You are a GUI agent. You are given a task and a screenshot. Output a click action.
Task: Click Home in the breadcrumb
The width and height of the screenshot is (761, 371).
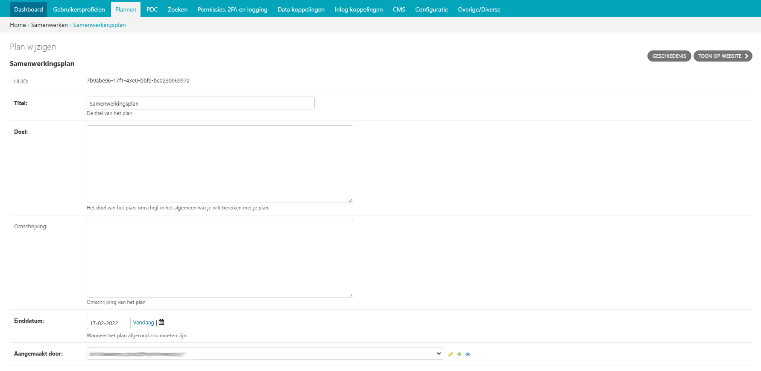pos(18,25)
